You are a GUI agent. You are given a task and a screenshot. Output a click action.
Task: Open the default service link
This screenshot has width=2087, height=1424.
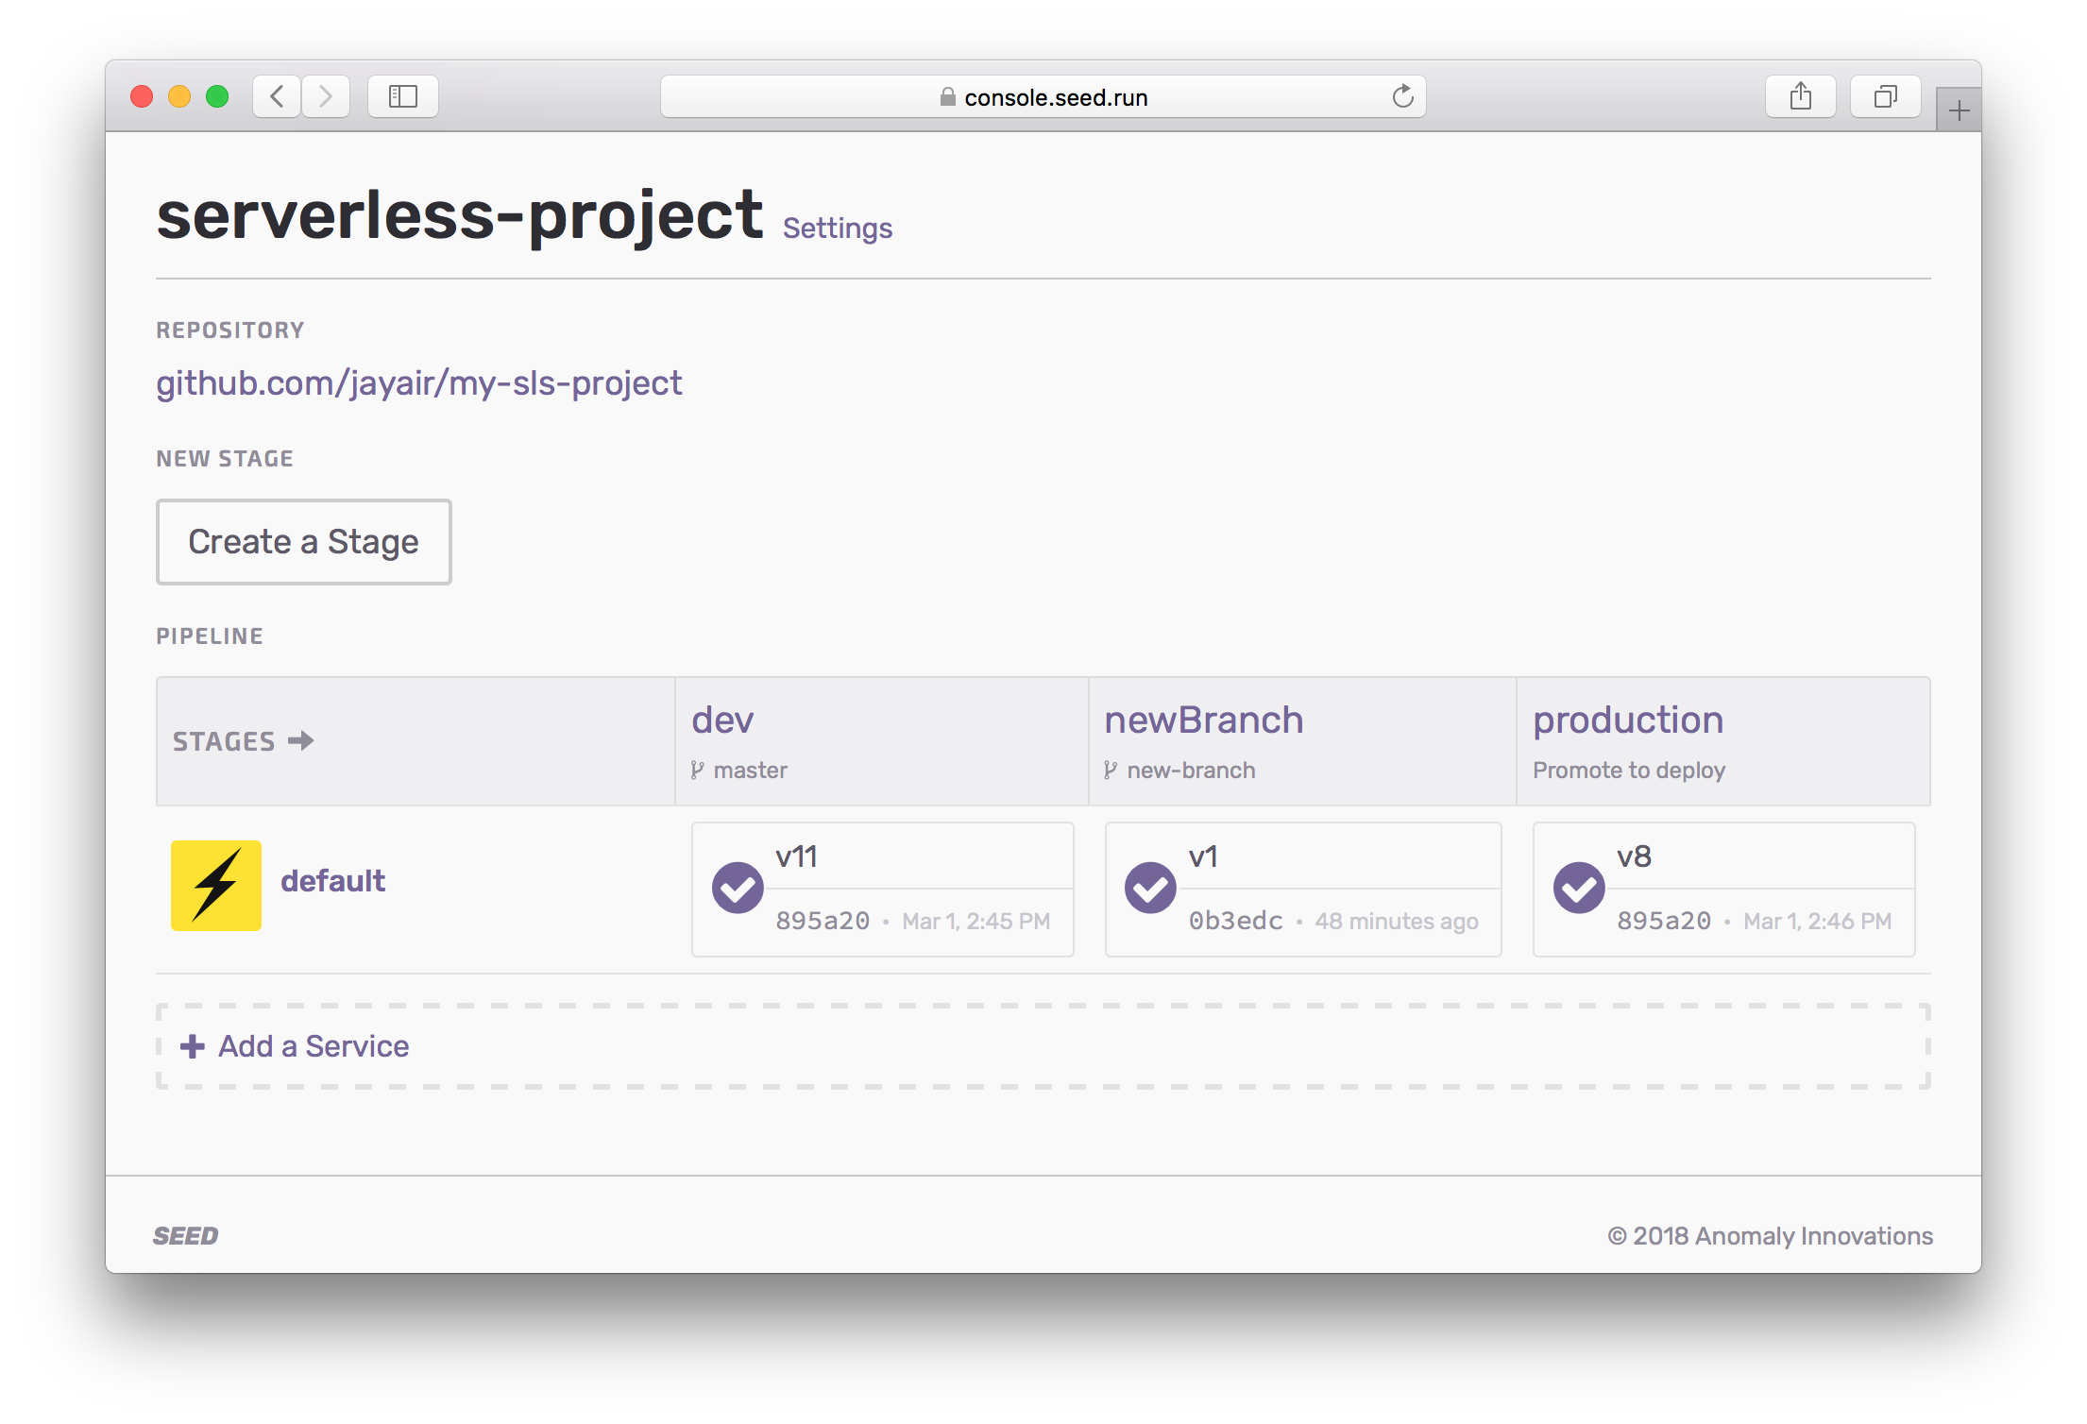coord(332,881)
